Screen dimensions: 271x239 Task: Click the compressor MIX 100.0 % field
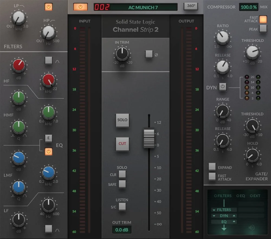coord(249,7)
